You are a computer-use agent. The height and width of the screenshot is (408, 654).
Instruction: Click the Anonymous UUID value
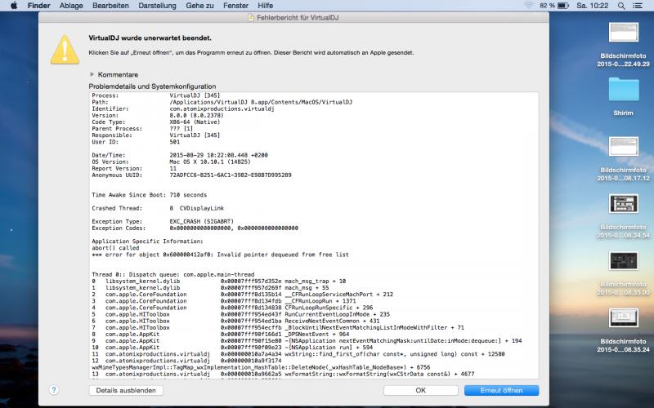(231, 175)
